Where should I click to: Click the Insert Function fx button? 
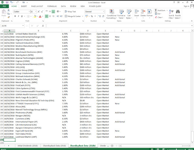point(43,26)
